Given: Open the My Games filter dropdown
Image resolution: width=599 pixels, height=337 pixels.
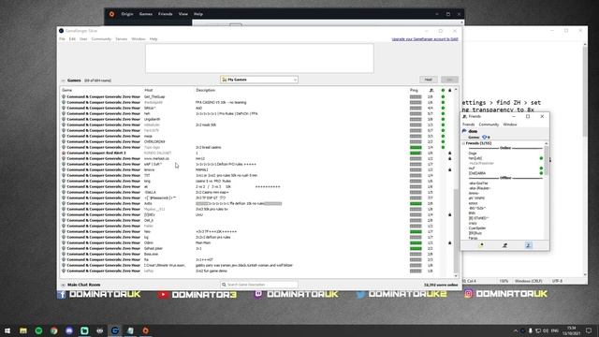Looking at the screenshot, I should pos(259,80).
